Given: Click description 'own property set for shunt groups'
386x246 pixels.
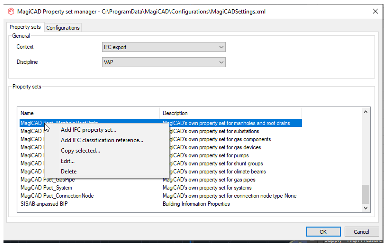Looking at the screenshot, I should coord(226,163).
